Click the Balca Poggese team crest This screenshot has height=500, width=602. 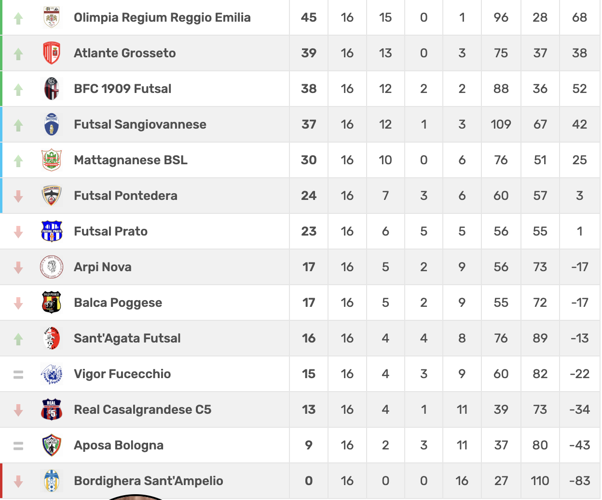click(52, 303)
